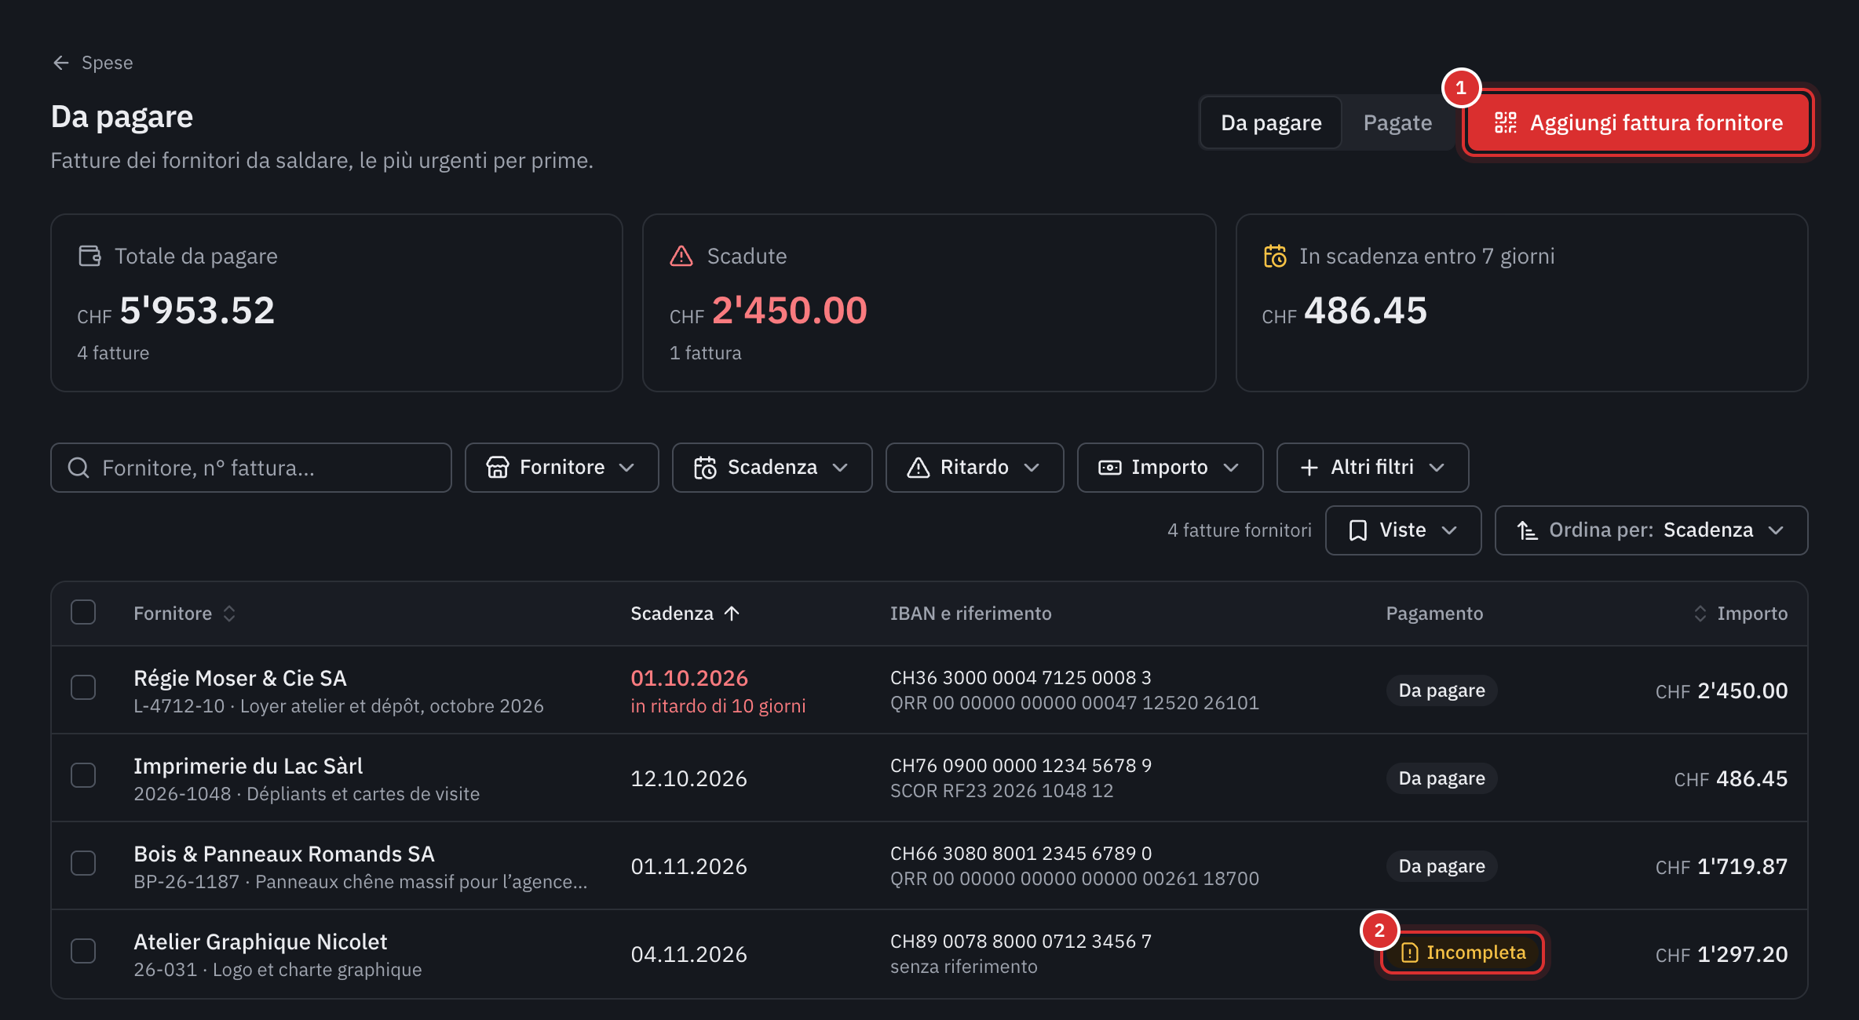Click the back arrow next to Spese
This screenshot has height=1020, width=1859.
click(61, 63)
